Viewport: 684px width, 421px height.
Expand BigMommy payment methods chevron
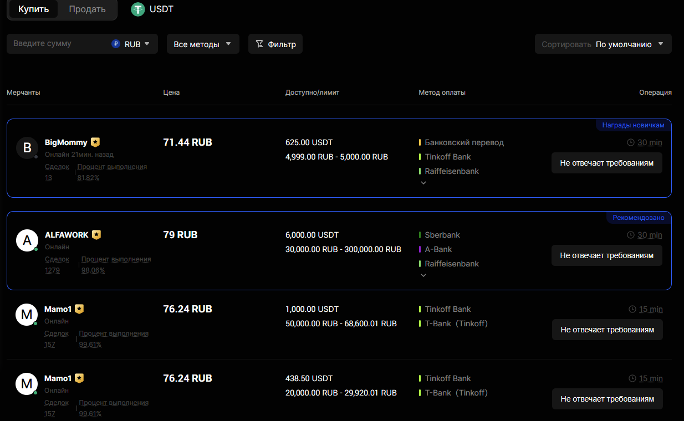tap(423, 183)
